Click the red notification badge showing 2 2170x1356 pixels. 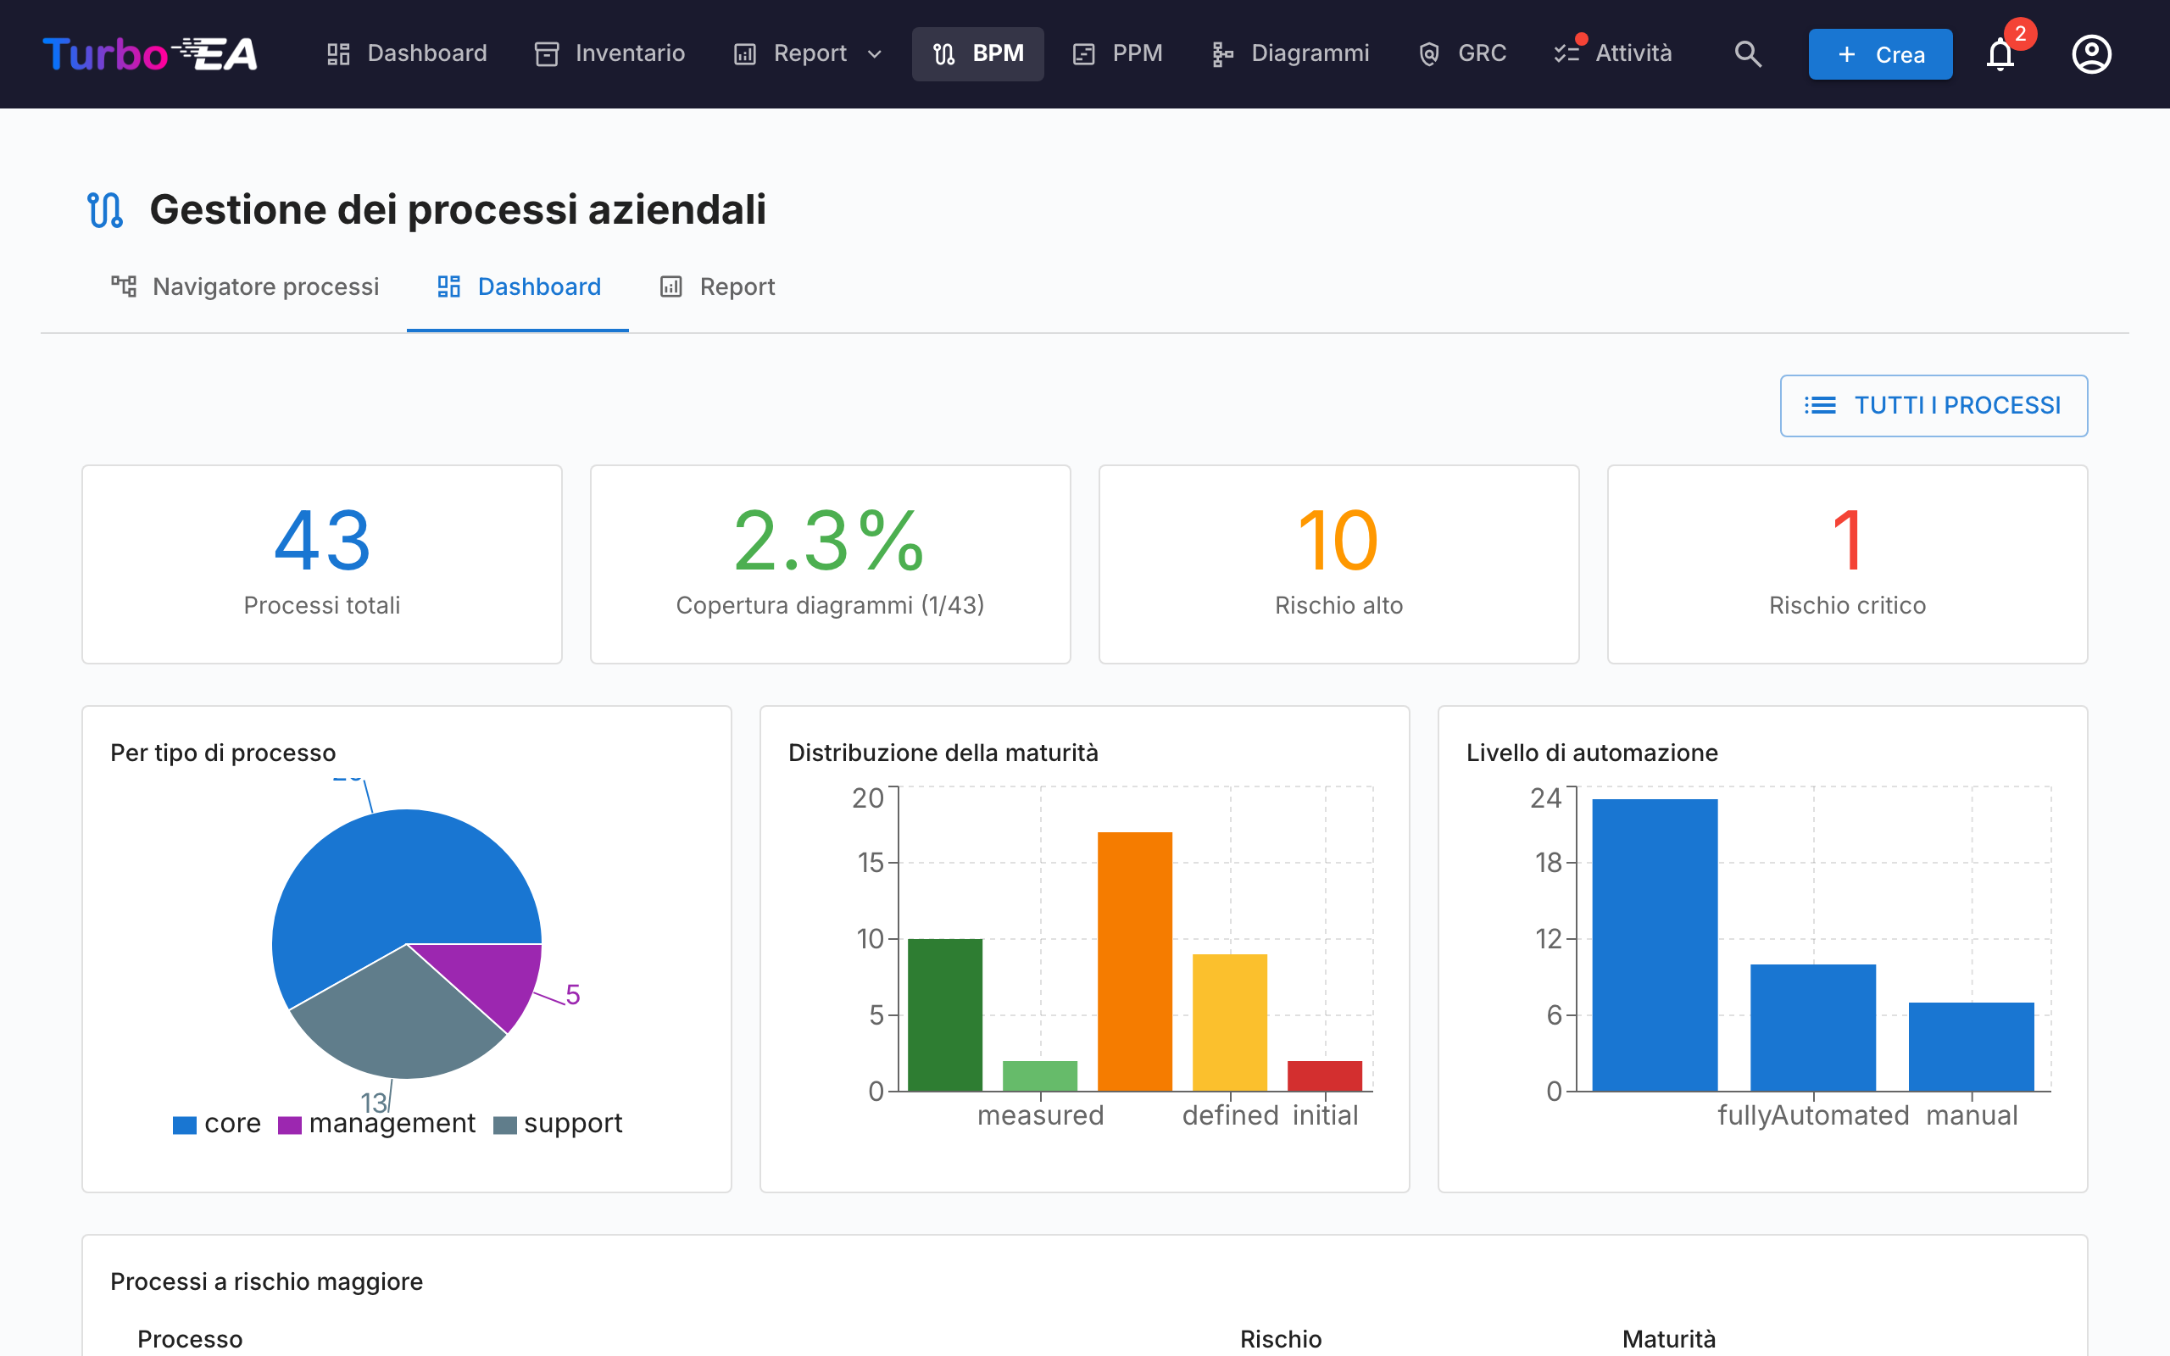[2019, 33]
